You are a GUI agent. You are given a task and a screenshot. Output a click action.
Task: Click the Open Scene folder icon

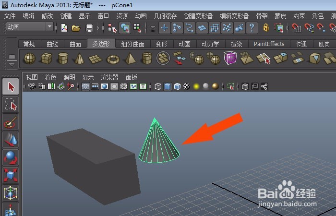76,28
